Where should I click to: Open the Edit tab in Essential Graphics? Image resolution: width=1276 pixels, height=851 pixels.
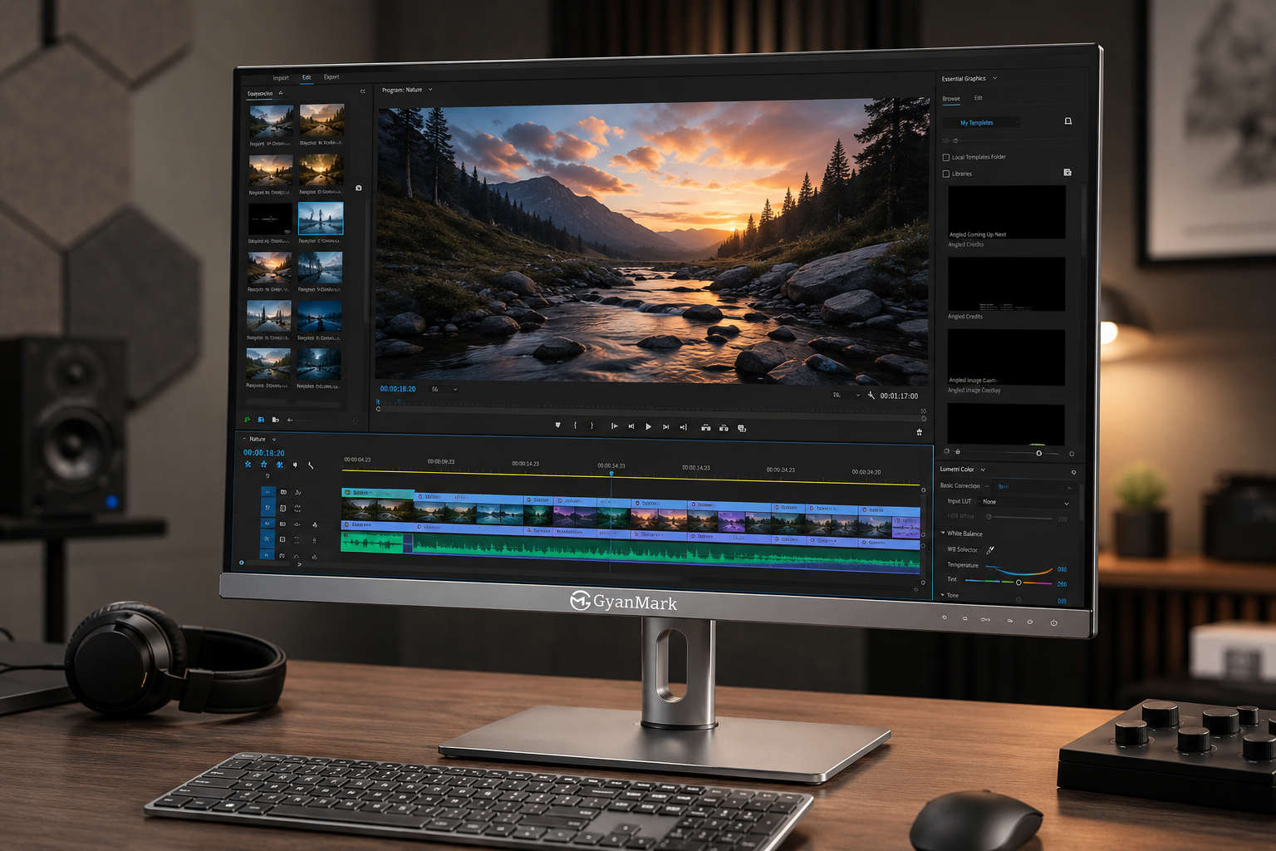click(x=979, y=98)
